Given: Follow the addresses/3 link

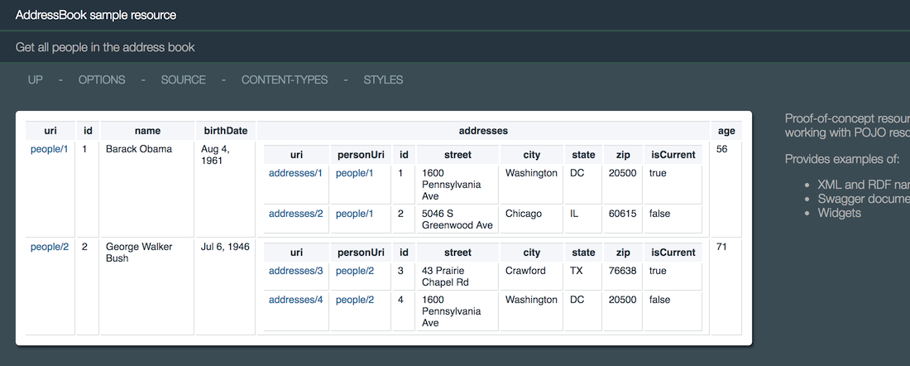Looking at the screenshot, I should tap(295, 271).
